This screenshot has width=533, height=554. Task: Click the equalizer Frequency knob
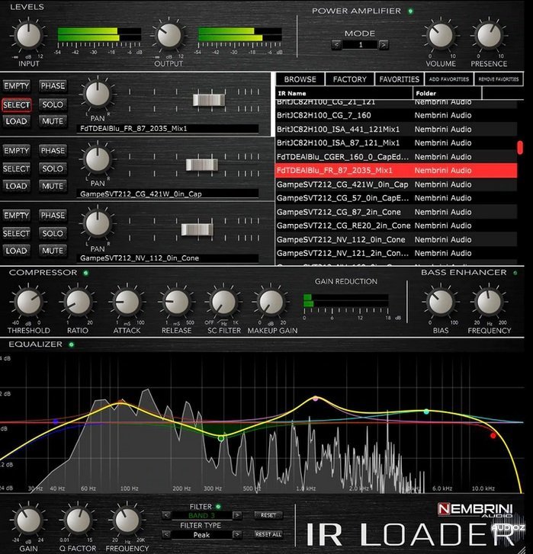[127, 520]
